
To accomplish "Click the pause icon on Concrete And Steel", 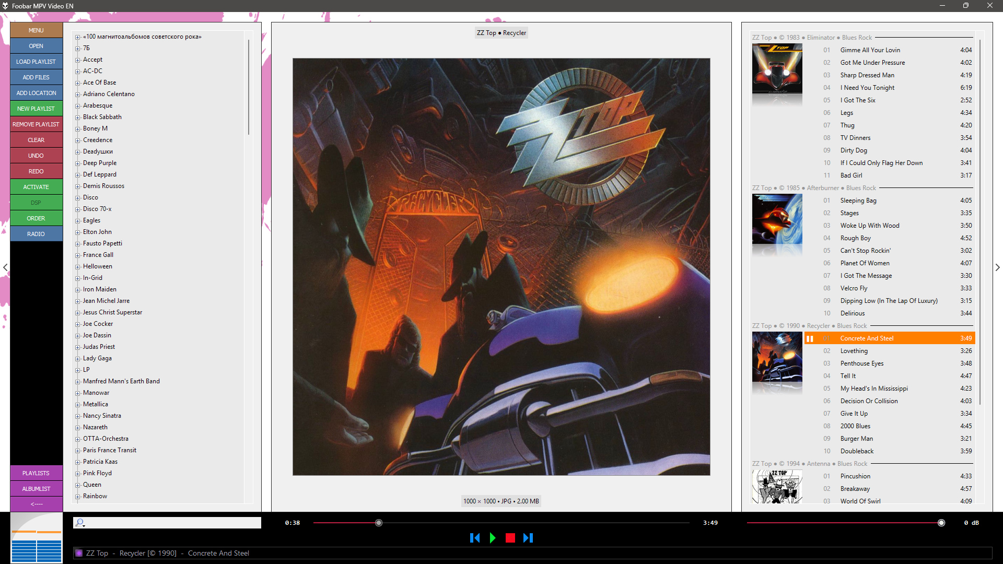I will point(810,338).
